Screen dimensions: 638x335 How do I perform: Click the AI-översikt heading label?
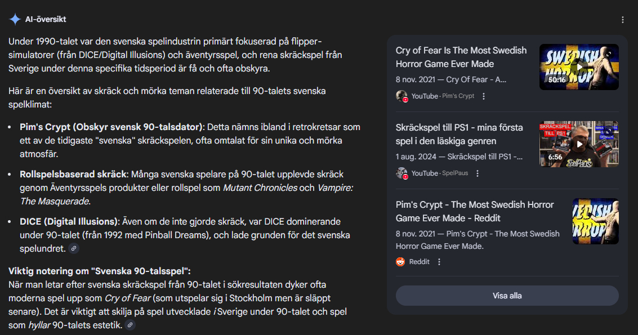[x=46, y=19]
